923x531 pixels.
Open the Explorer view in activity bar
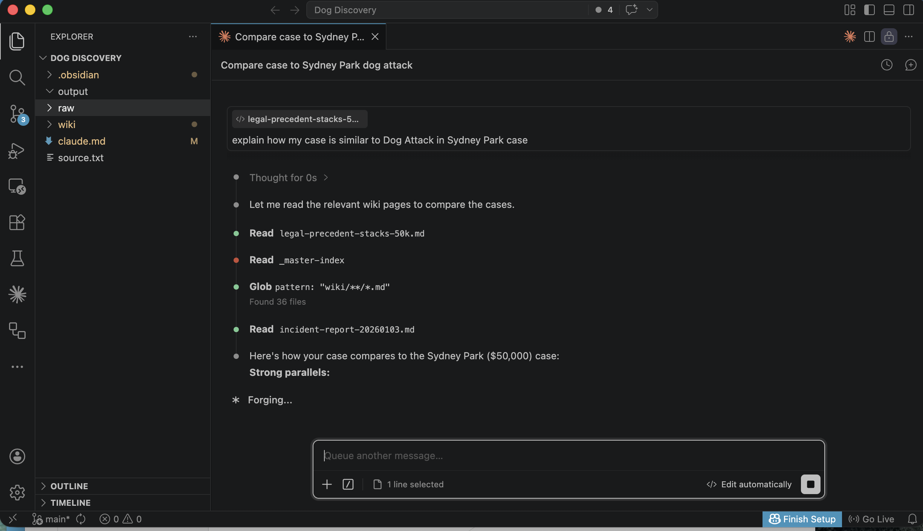pos(17,41)
